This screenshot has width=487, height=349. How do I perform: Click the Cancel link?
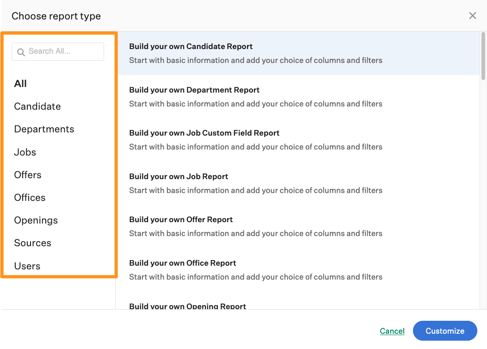pyautogui.click(x=392, y=331)
